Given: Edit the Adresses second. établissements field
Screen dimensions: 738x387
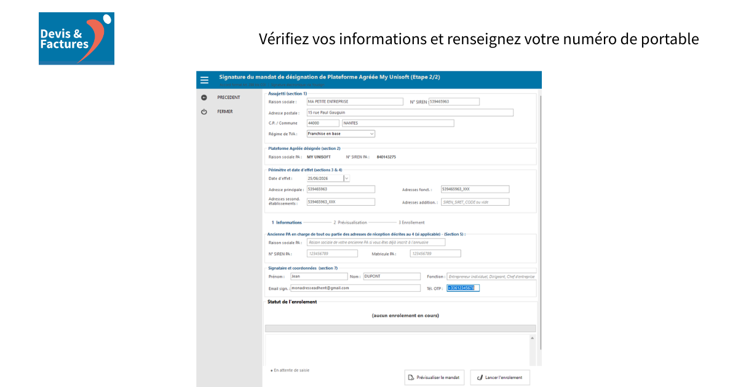Looking at the screenshot, I should coord(340,201).
